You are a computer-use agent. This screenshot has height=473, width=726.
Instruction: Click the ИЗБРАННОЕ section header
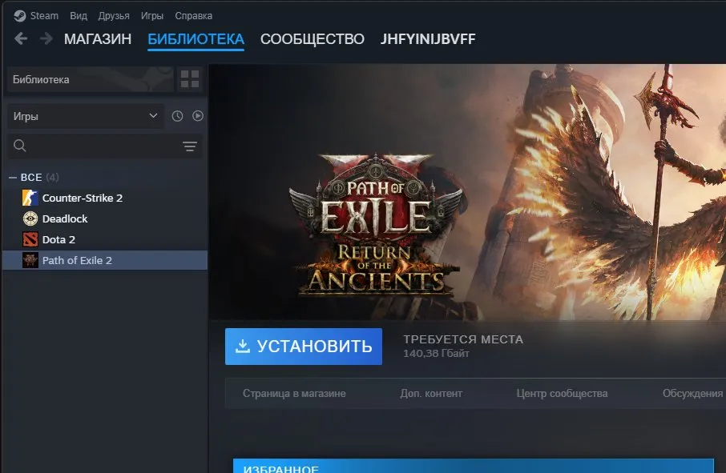[474, 466]
